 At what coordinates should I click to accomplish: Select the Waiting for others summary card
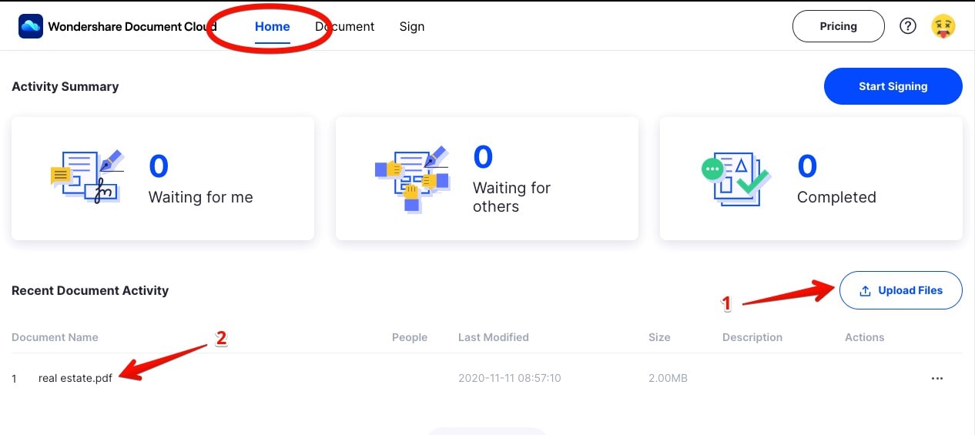tap(487, 179)
